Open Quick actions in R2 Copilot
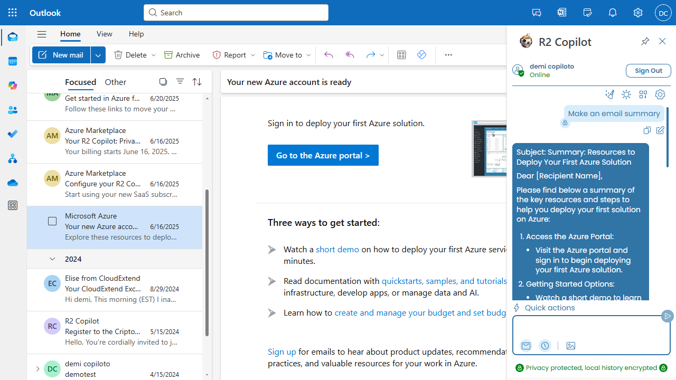Viewport: 676px width, 380px height. point(544,308)
